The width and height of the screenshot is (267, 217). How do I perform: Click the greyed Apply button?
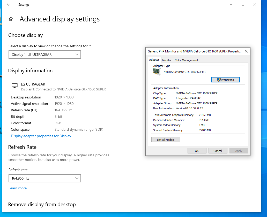[x=239, y=151]
